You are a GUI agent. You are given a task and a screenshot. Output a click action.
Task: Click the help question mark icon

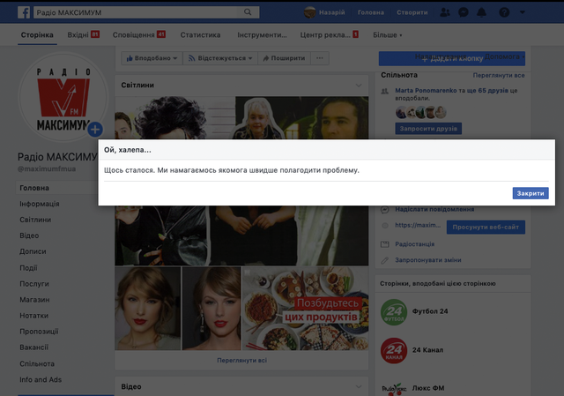(504, 12)
